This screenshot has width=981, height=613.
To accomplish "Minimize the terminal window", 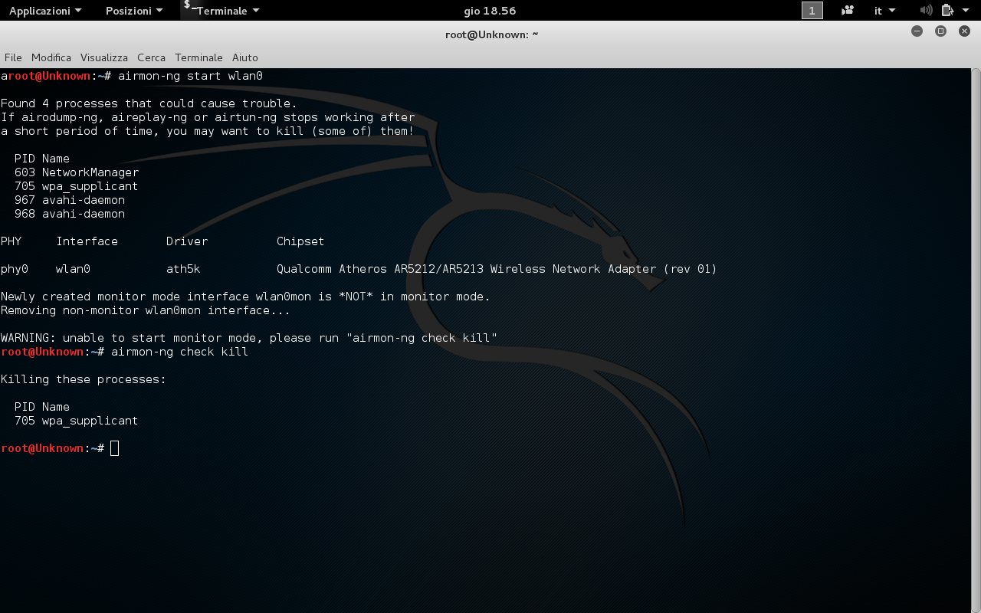I will 917,31.
